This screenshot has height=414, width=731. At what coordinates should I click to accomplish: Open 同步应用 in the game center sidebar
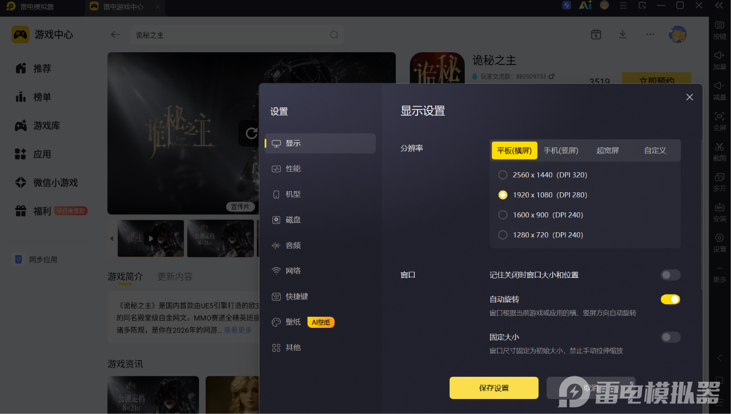(x=36, y=260)
